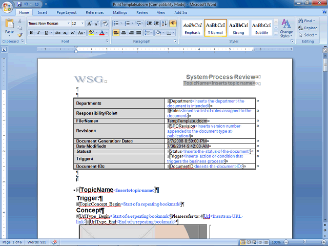Expand bullets list dropdown arrow
The height and width of the screenshot is (246, 328).
(121, 23)
